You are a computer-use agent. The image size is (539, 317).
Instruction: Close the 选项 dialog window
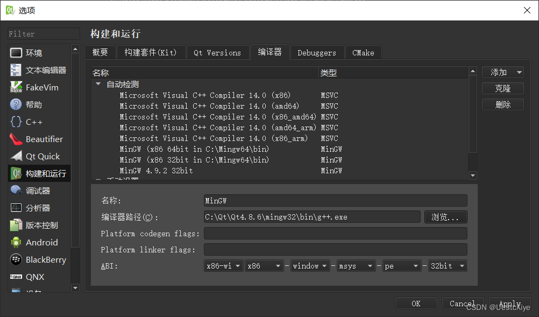[527, 10]
